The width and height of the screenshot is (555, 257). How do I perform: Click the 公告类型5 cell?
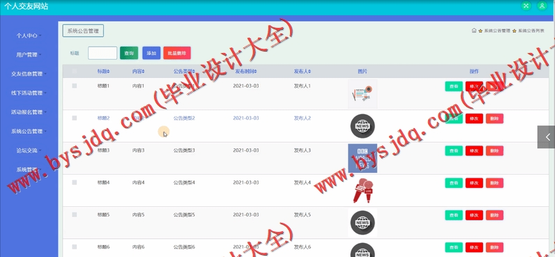(x=184, y=215)
